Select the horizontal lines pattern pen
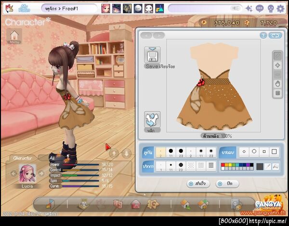289x226 pixels. tap(211, 166)
